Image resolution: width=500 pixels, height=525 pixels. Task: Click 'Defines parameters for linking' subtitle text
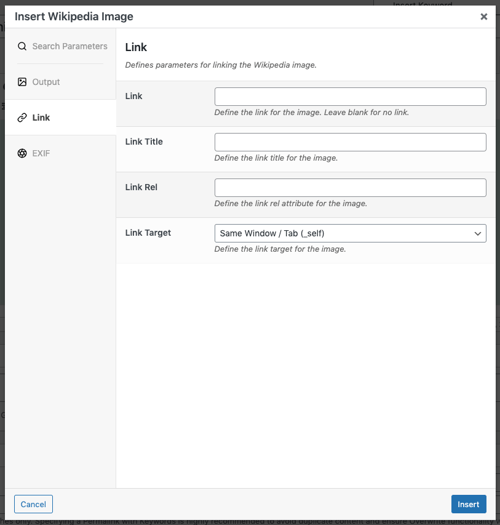point(221,65)
